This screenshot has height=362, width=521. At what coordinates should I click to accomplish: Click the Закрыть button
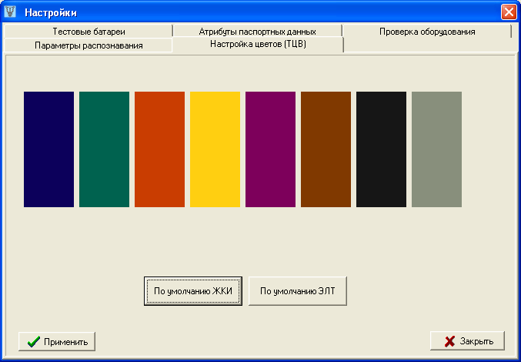(467, 340)
